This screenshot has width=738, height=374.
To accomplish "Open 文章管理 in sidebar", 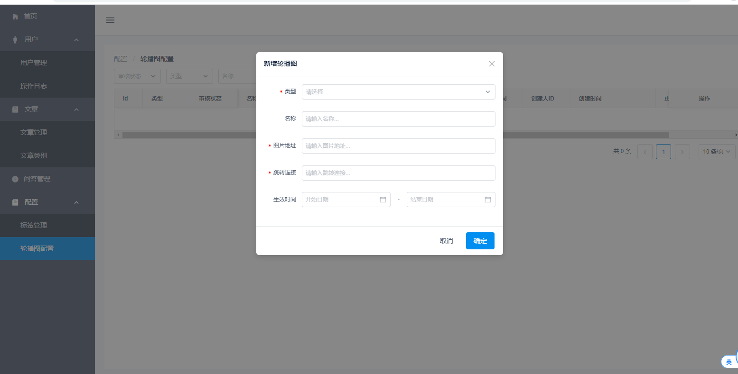I will pyautogui.click(x=47, y=132).
